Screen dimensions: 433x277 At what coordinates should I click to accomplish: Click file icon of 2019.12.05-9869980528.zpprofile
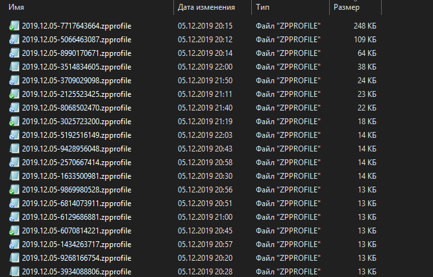(14, 190)
